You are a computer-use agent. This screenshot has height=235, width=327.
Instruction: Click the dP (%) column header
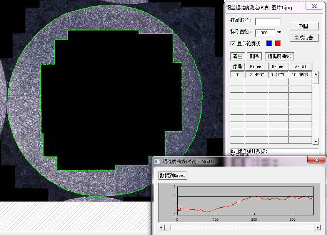coord(300,67)
